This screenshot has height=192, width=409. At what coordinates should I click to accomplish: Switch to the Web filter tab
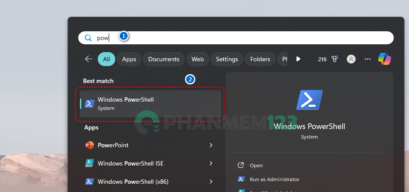[197, 59]
